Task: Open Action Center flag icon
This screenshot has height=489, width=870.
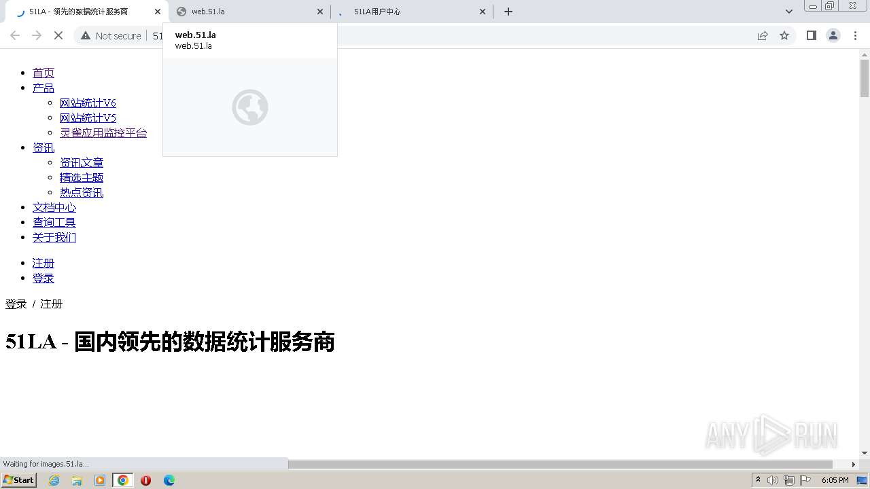Action: [805, 480]
